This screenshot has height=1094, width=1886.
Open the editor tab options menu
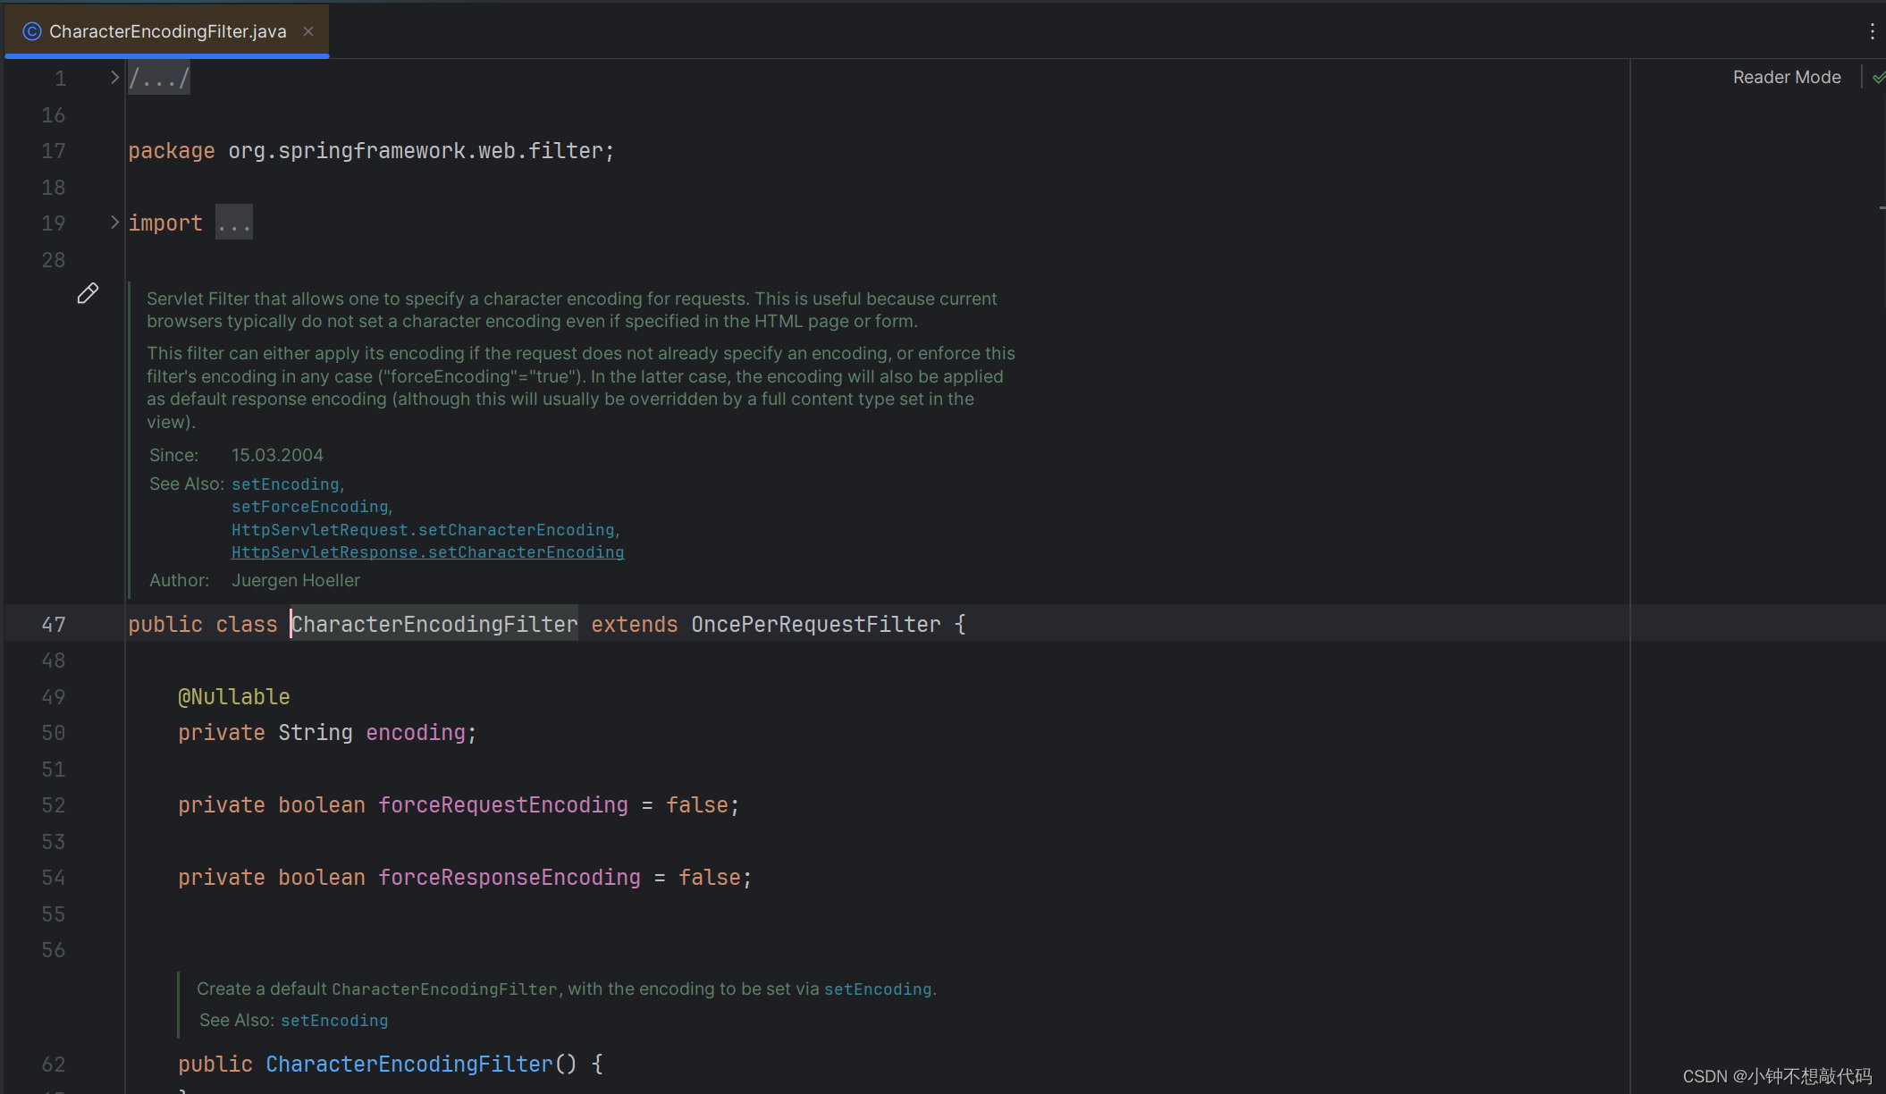[x=1872, y=31]
